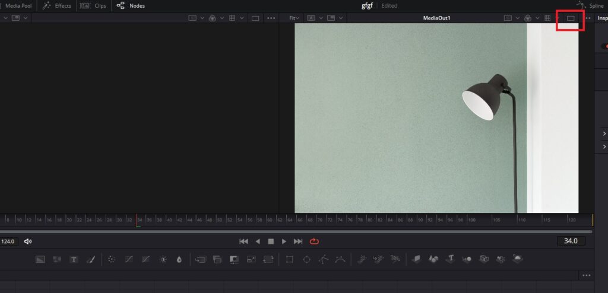Add a Spot Light node

pyautogui.click(x=501, y=259)
